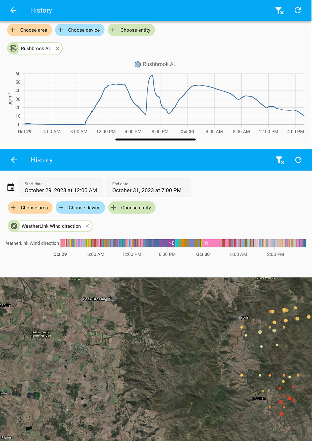The height and width of the screenshot is (441, 312).
Task: Open calendar date picker icon
Action: click(x=11, y=187)
